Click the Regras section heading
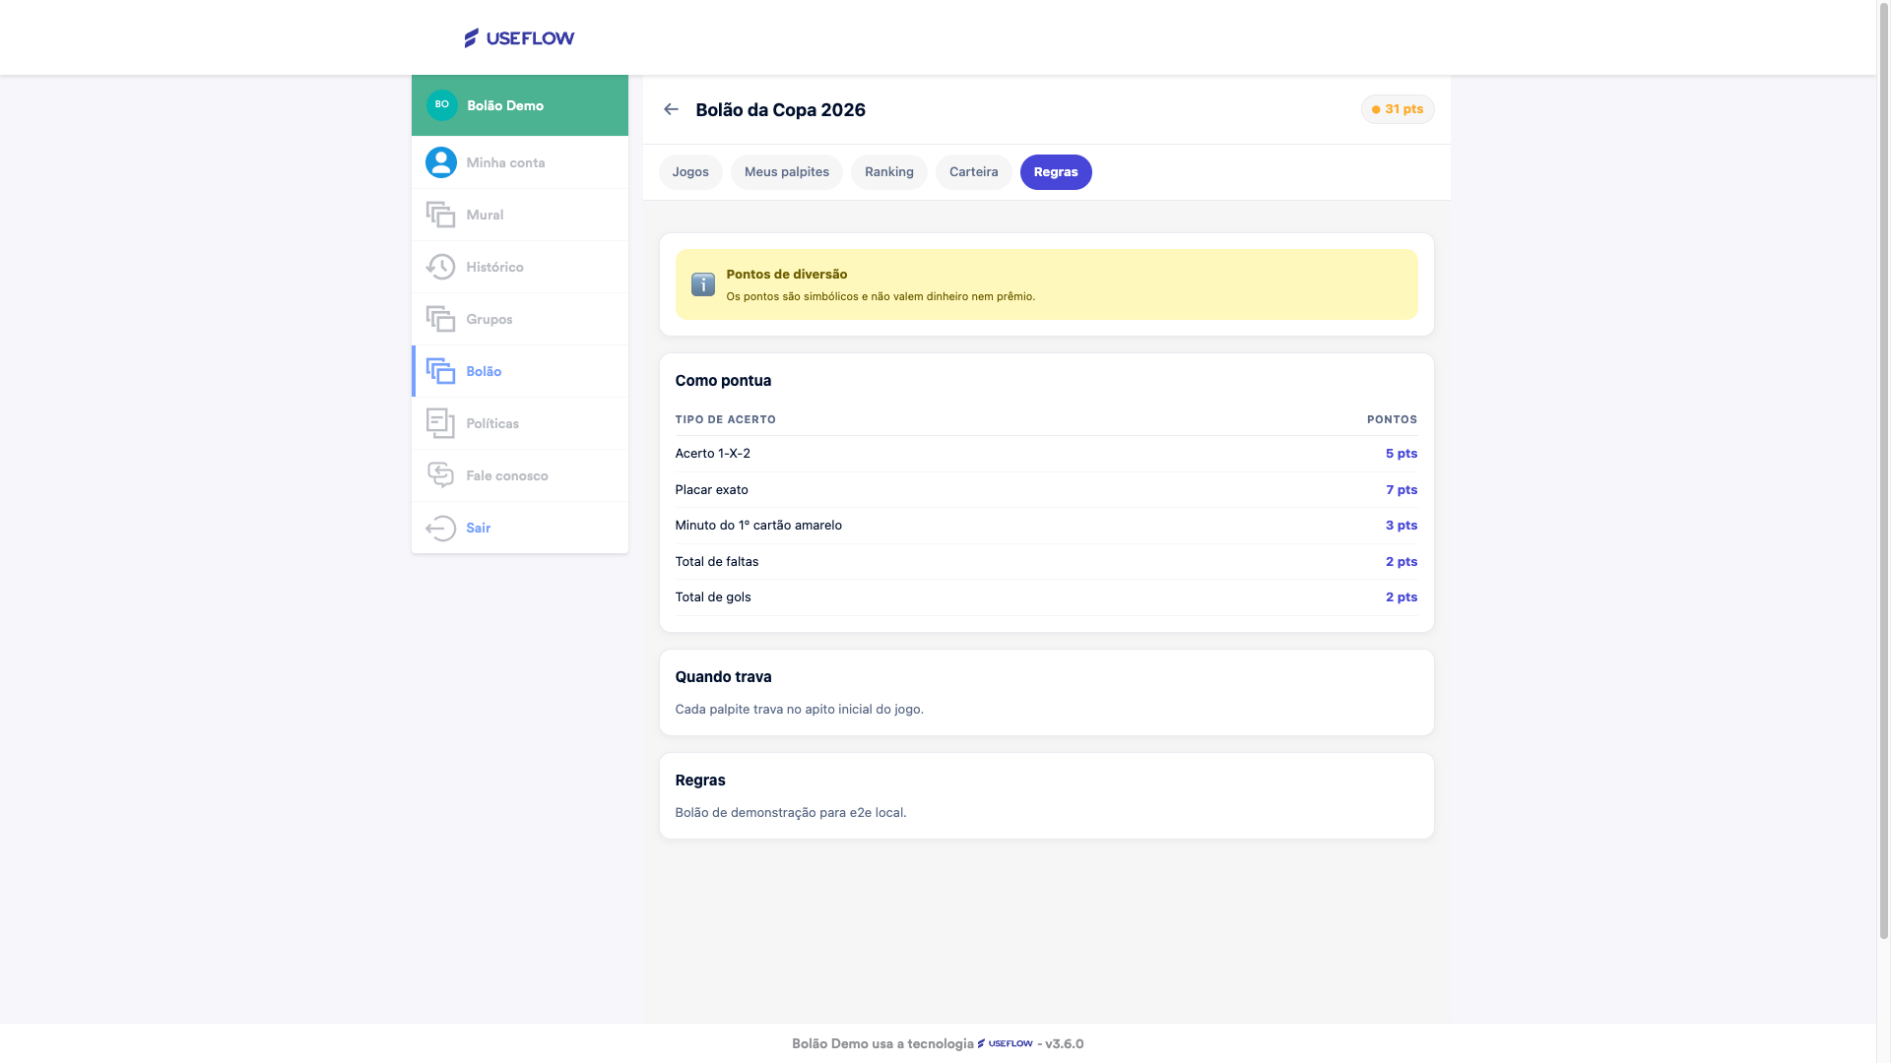The image size is (1891, 1063). pos(700,781)
